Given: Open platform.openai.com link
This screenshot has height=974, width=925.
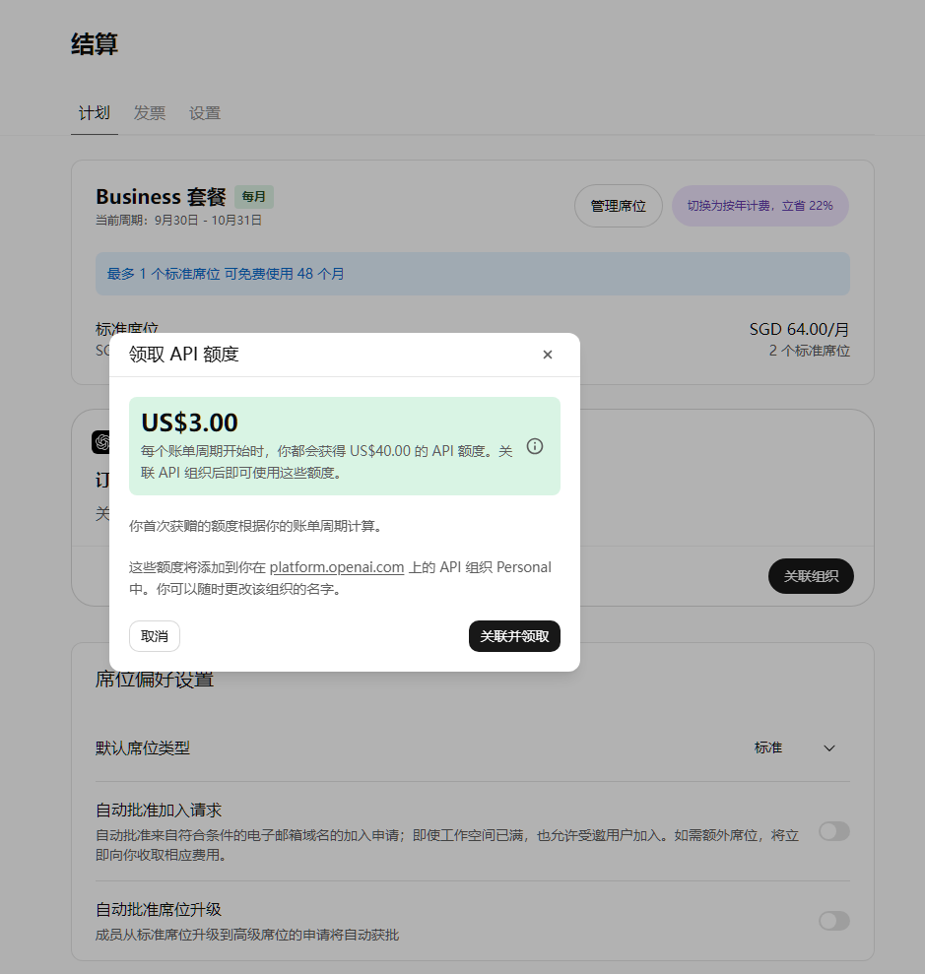Looking at the screenshot, I should (x=337, y=567).
